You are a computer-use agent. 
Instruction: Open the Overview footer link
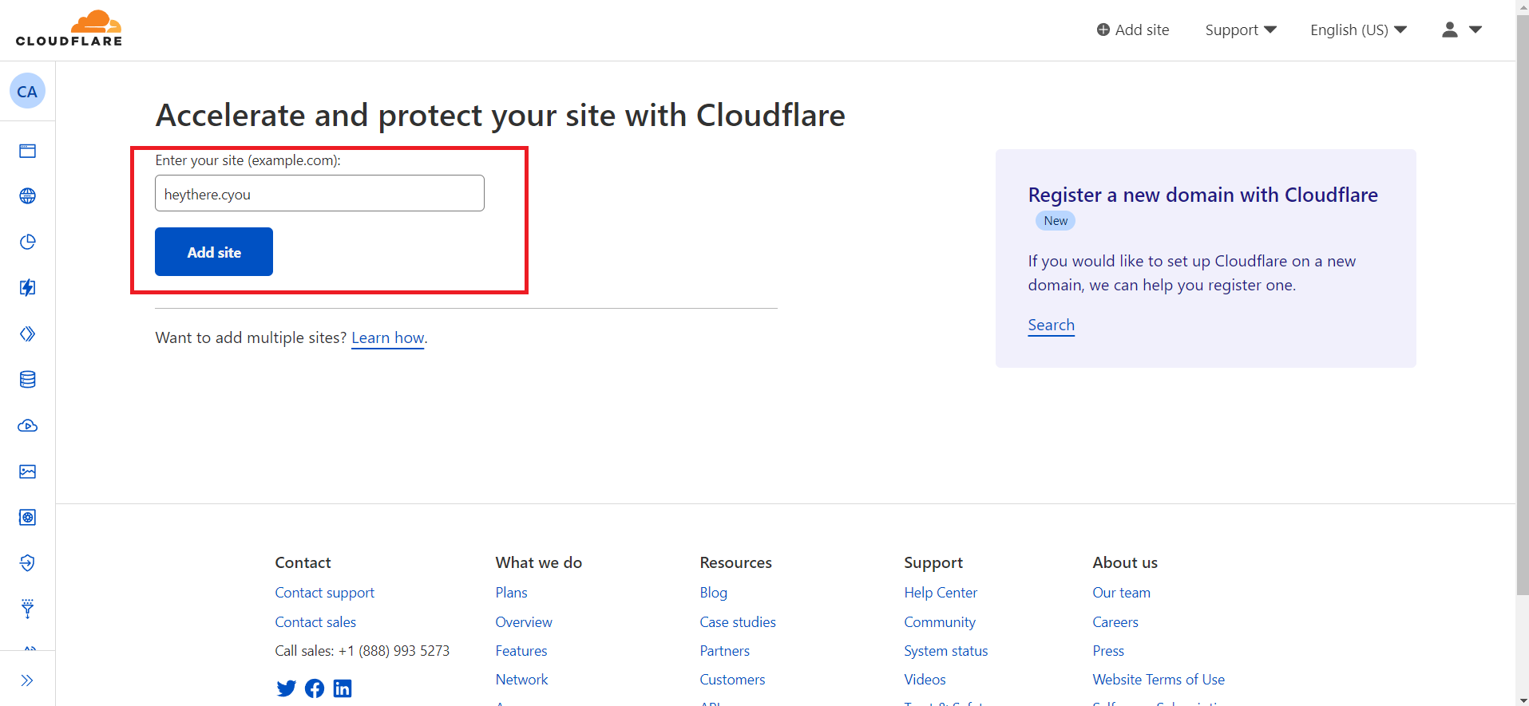click(x=524, y=622)
